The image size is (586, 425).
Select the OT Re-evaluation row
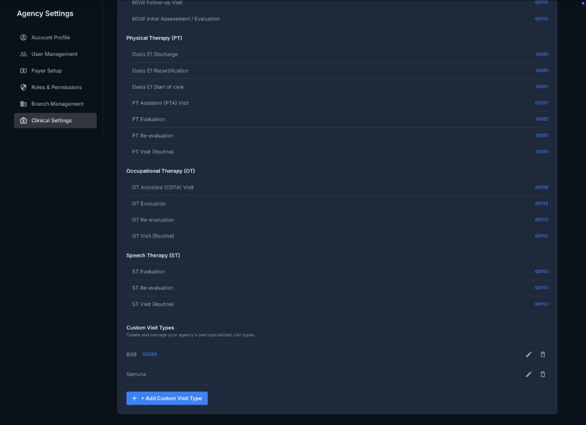[x=338, y=220]
